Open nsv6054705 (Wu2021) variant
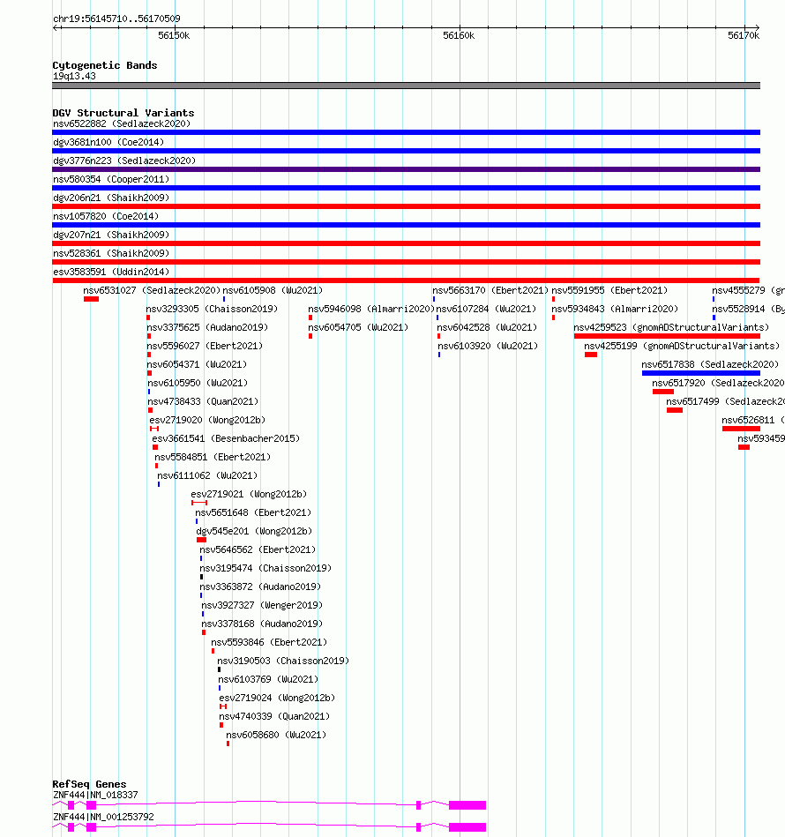 click(x=358, y=327)
